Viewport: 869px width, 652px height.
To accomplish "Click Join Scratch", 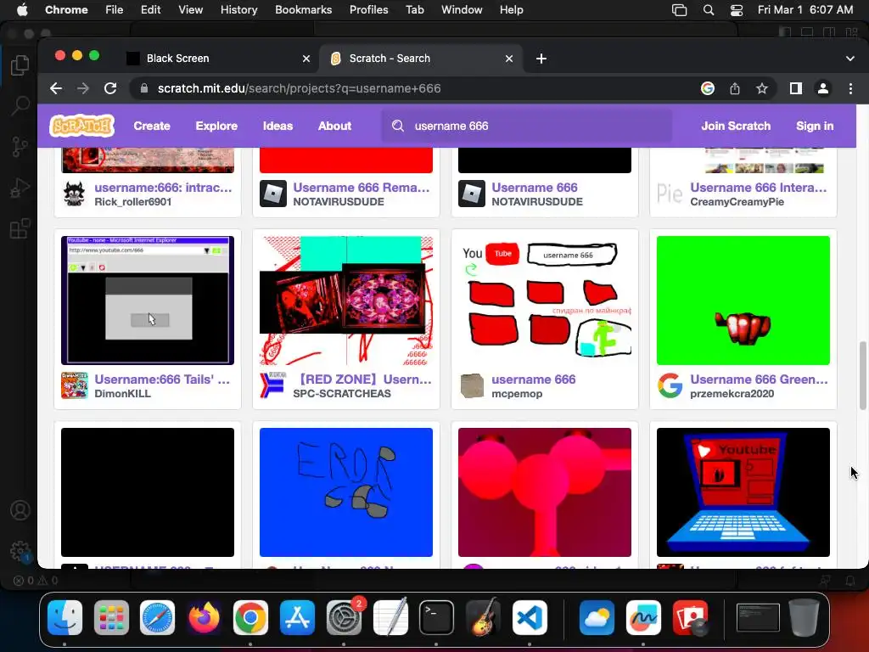I will [736, 126].
